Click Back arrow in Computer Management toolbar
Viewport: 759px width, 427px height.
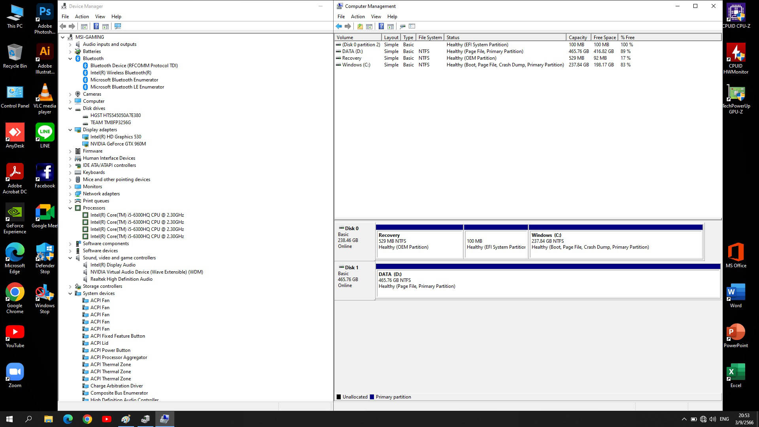pos(339,26)
